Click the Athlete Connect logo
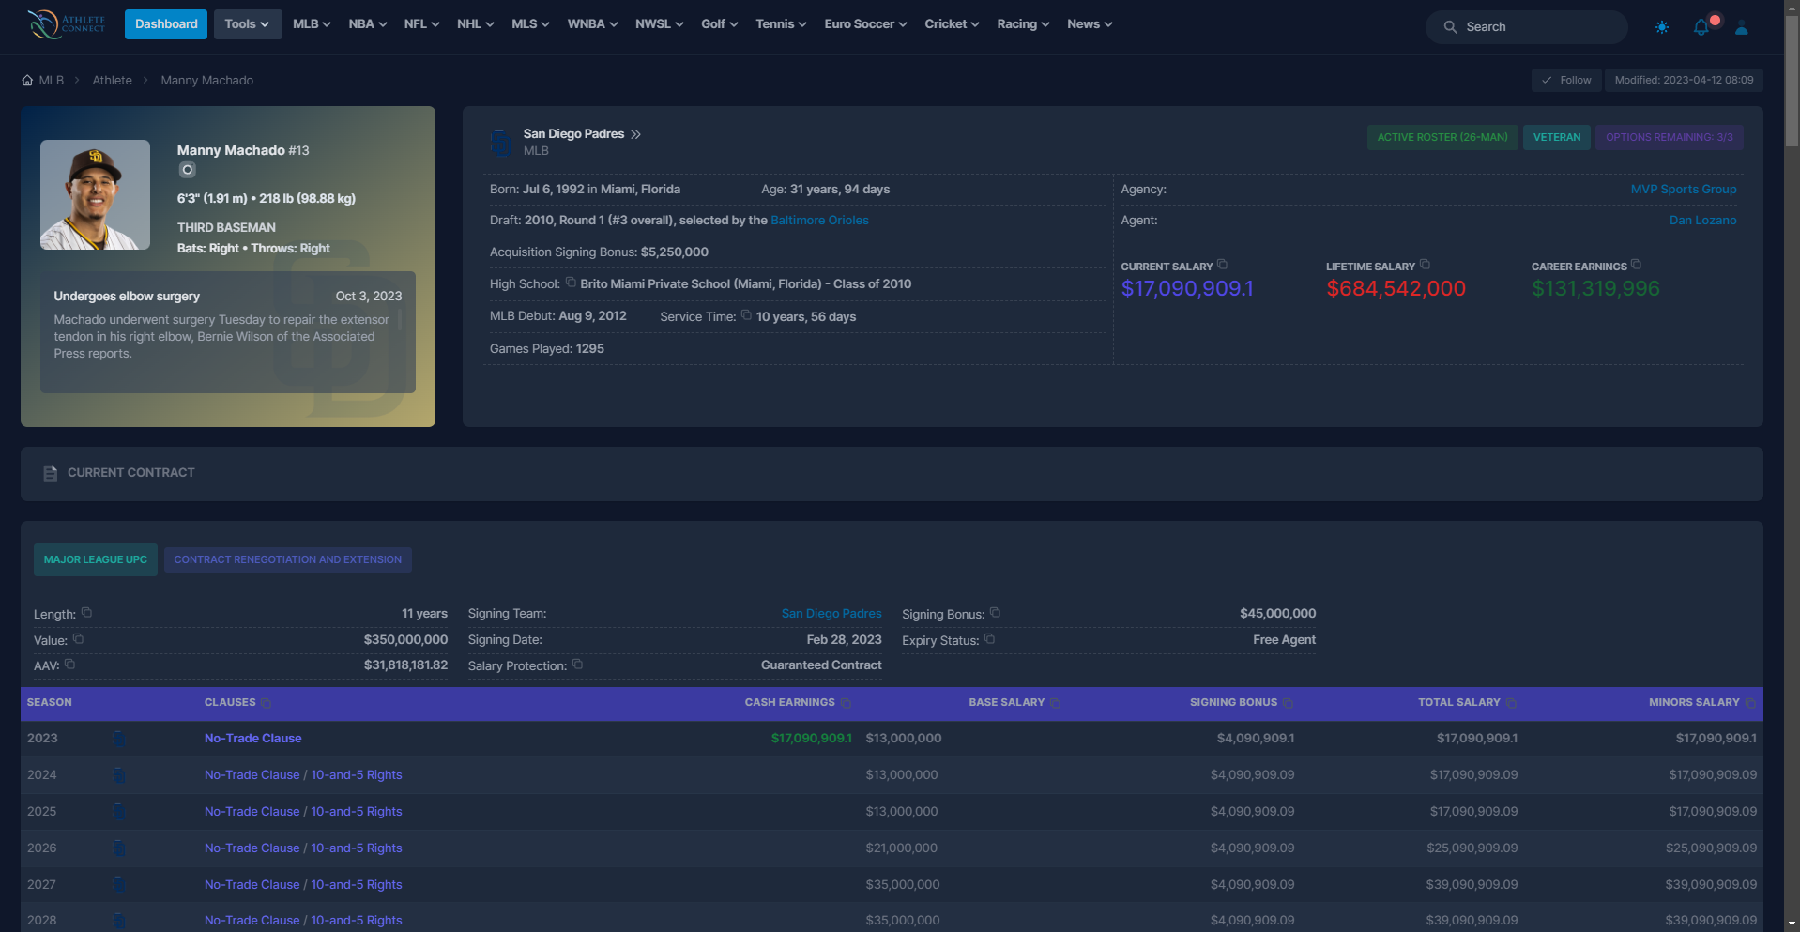Viewport: 1800px width, 932px height. (67, 23)
